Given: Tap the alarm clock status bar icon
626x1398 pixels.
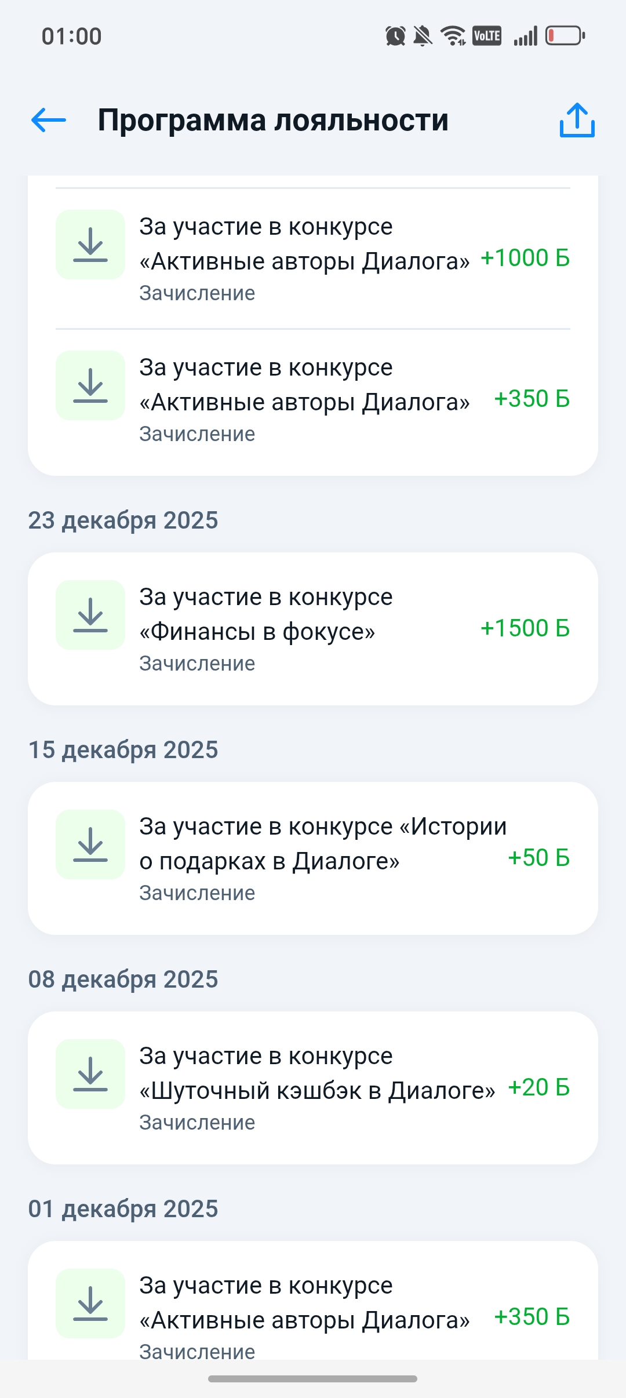Looking at the screenshot, I should tap(395, 37).
